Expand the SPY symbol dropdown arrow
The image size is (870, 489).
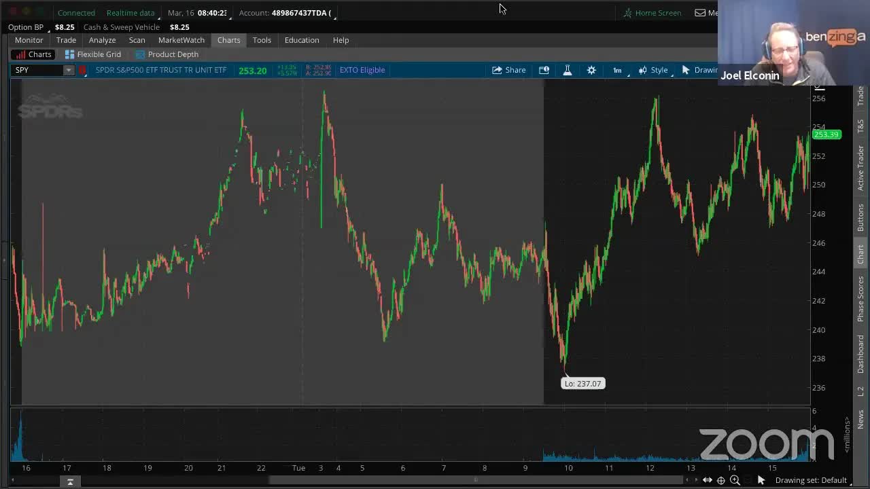pos(69,70)
